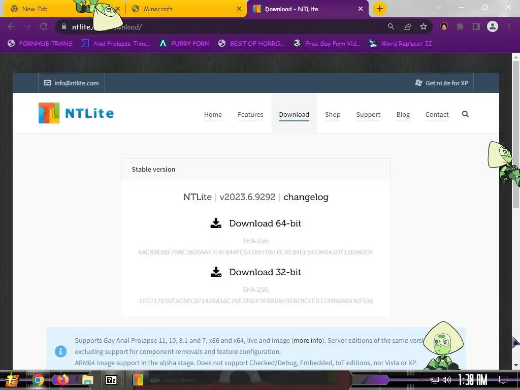Click the Download 32-bit link
Viewport: 520px width, 390px height.
pyautogui.click(x=265, y=272)
